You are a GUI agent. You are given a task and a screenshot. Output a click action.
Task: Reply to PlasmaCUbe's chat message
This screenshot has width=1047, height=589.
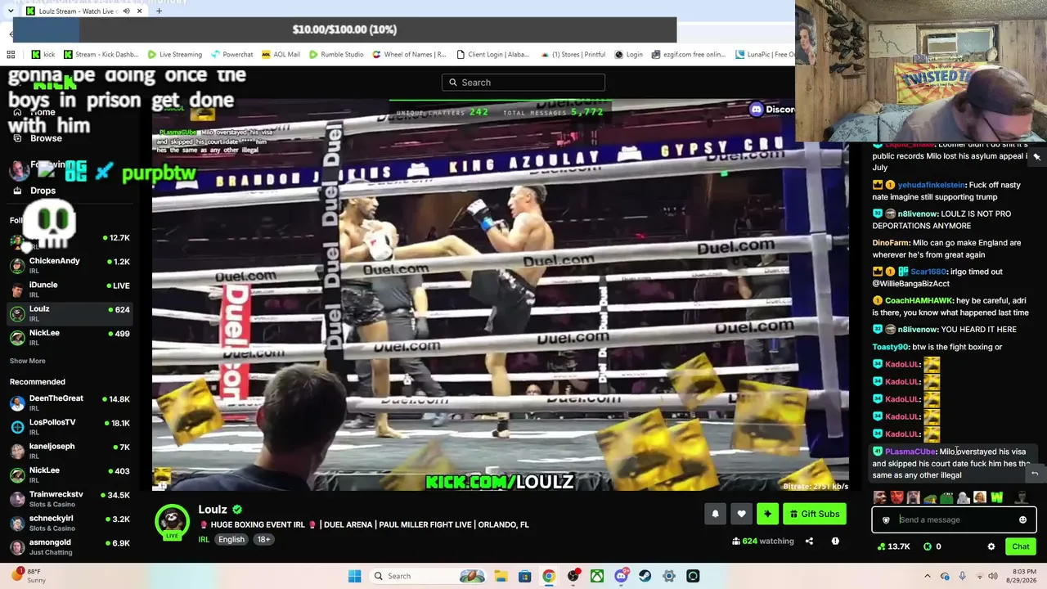(x=1035, y=473)
